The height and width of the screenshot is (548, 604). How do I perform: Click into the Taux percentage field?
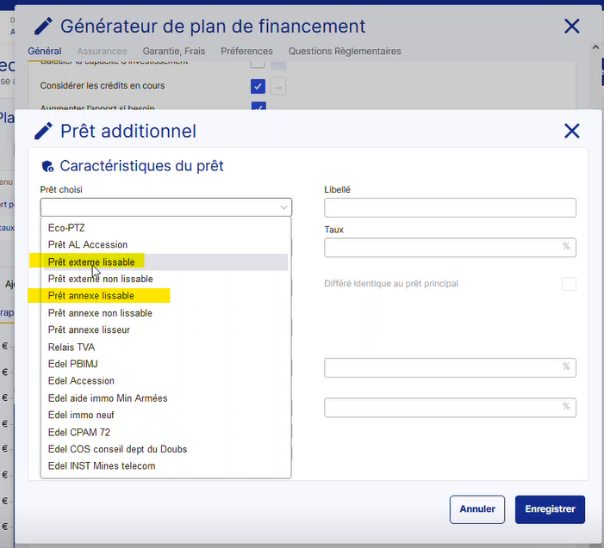[443, 247]
